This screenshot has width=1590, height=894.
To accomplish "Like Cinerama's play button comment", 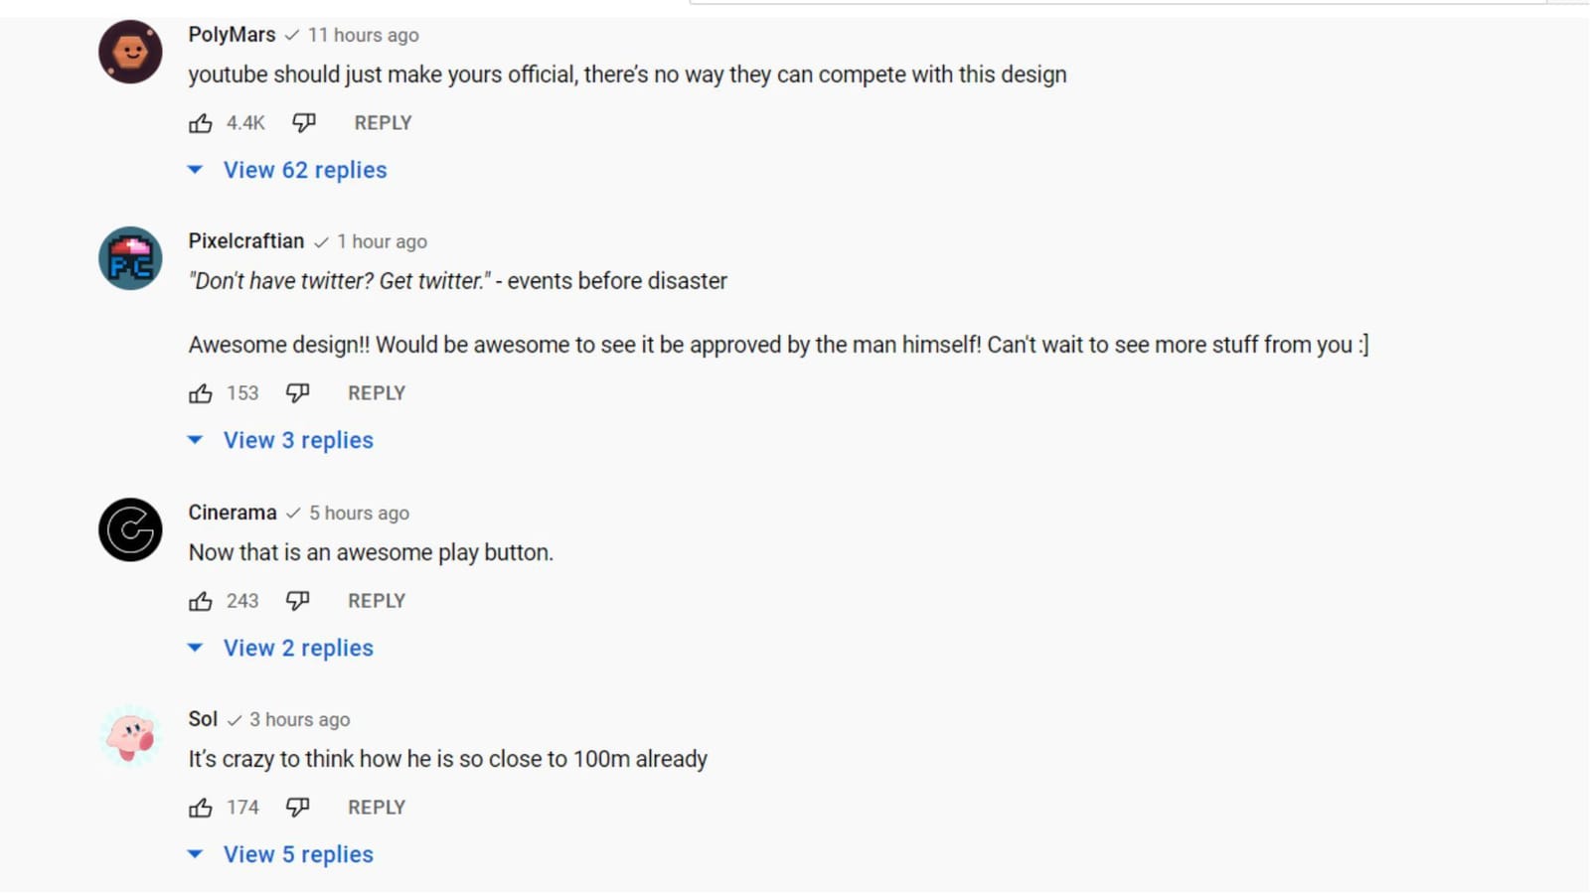I will point(201,601).
